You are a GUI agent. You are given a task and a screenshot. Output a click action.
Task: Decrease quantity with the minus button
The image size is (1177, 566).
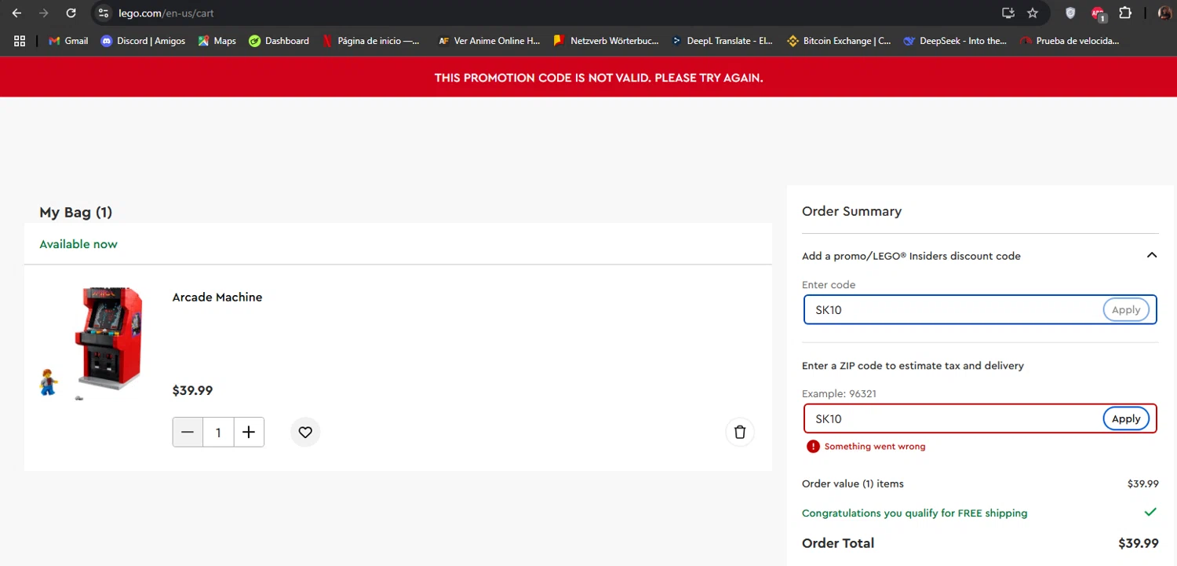[x=188, y=432]
